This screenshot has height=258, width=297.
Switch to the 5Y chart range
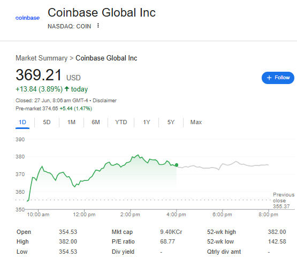171,122
